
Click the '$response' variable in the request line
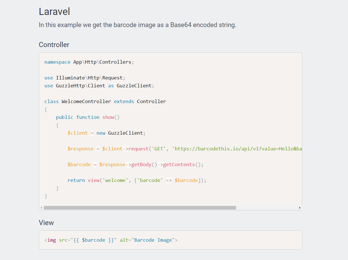pyautogui.click(x=80, y=149)
